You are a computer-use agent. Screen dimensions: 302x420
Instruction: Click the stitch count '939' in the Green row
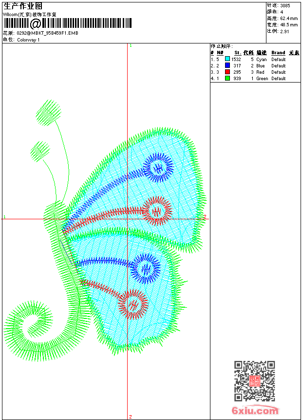(x=237, y=79)
